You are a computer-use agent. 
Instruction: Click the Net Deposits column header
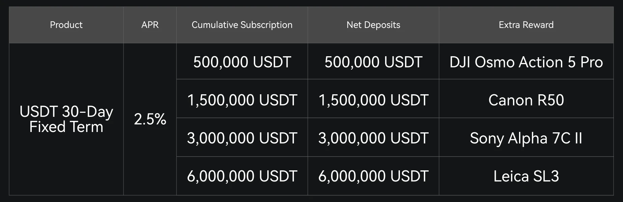[x=373, y=25]
